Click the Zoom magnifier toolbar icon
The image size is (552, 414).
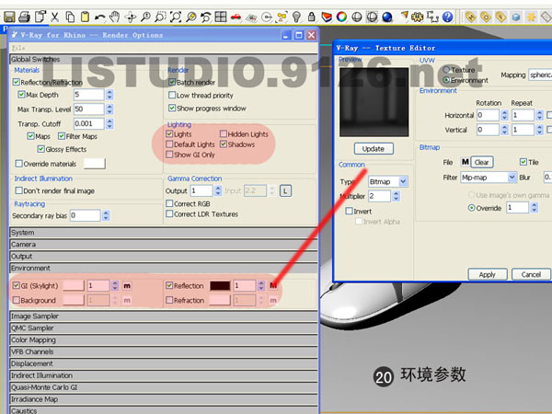tap(145, 17)
